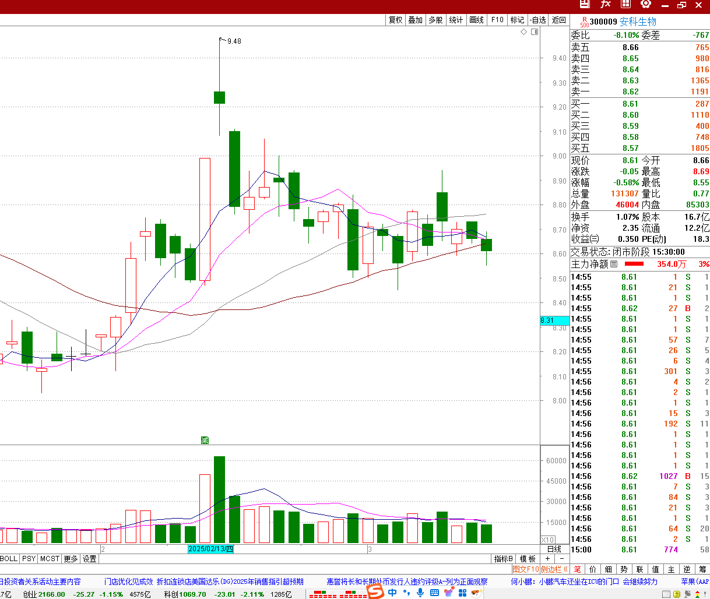
Task: Toggle 自选 watchlist for this stock
Action: pyautogui.click(x=538, y=20)
